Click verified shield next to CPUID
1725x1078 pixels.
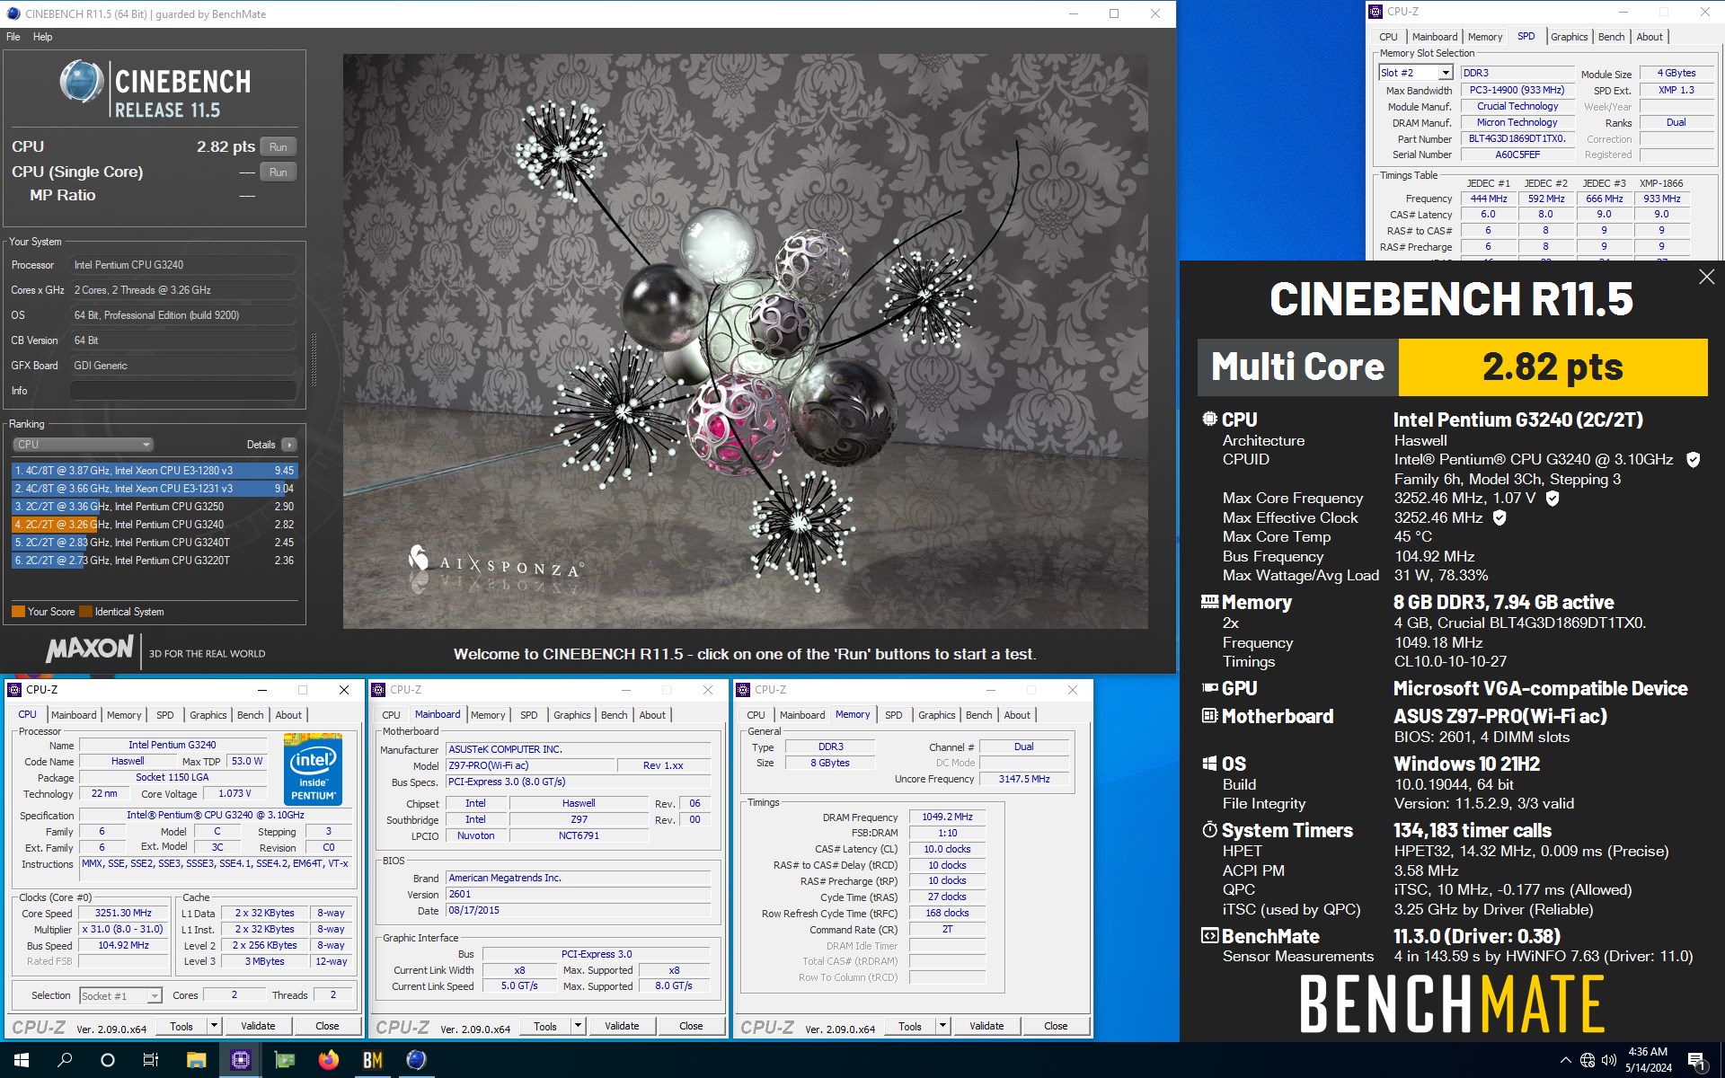[x=1693, y=460]
